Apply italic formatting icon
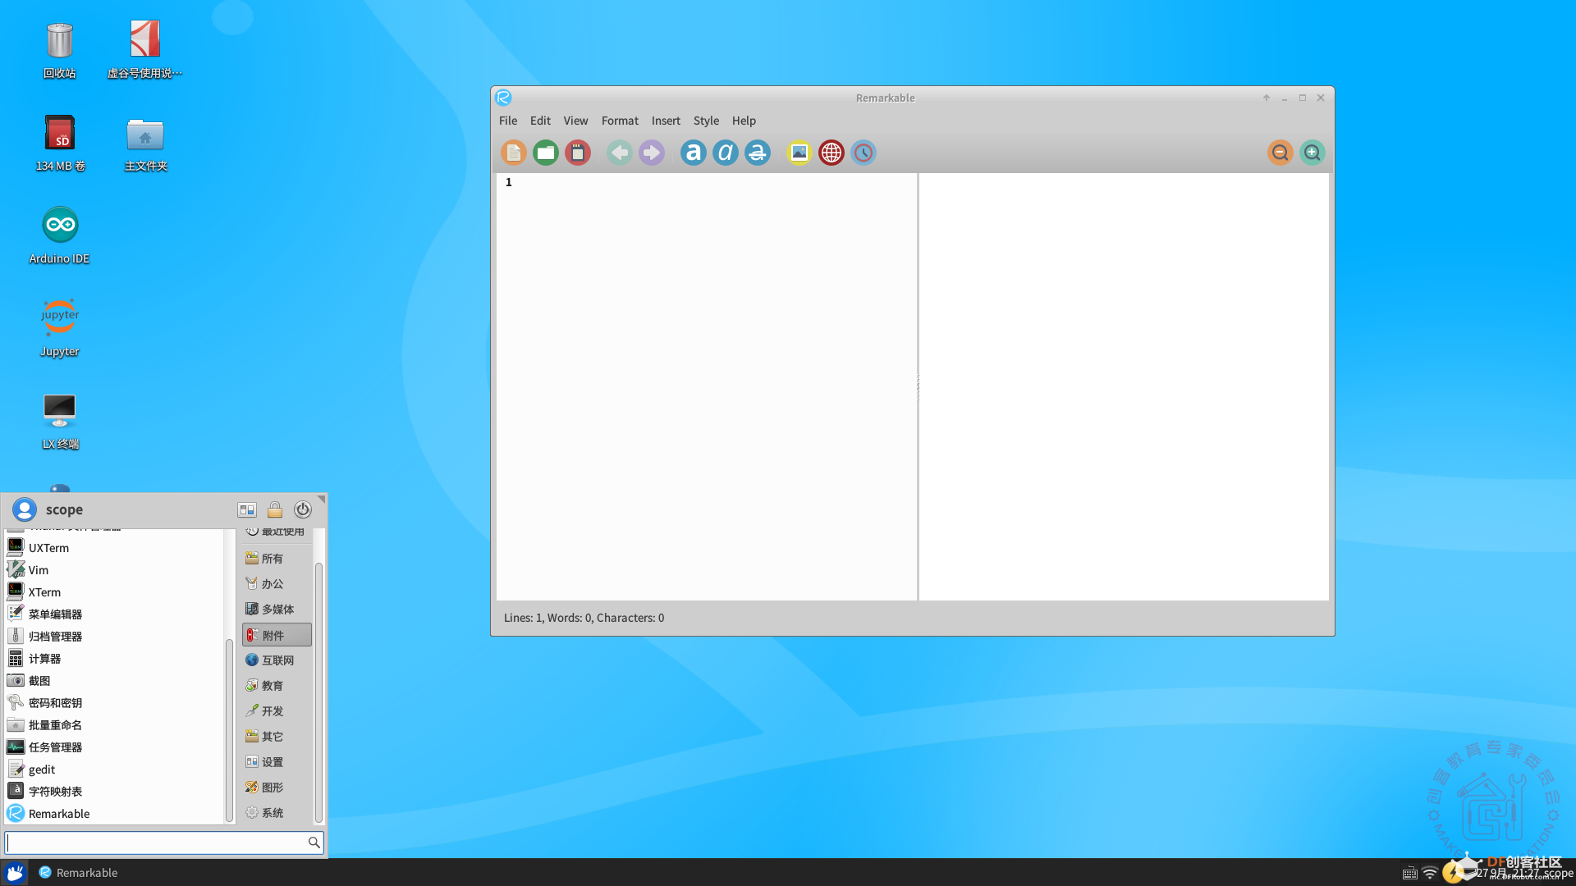This screenshot has width=1576, height=886. 725,153
